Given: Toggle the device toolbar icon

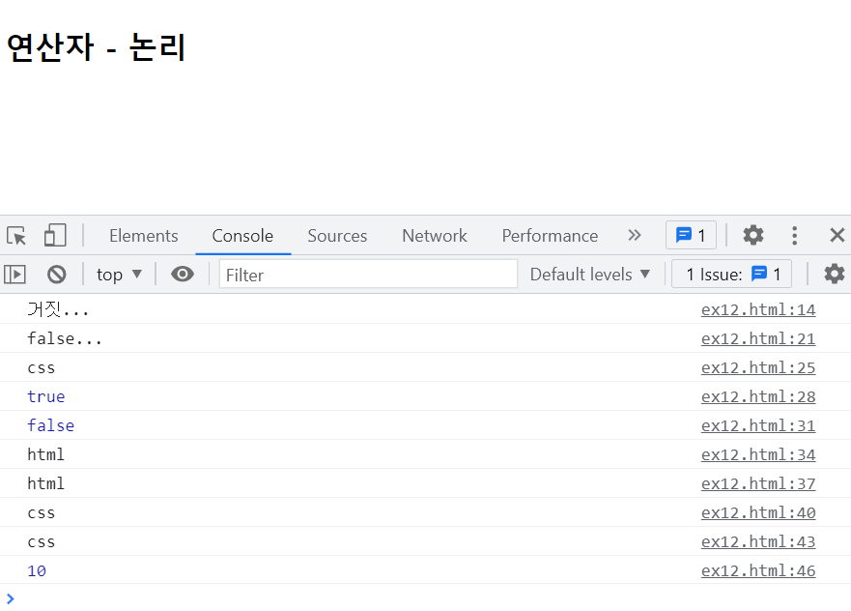Looking at the screenshot, I should click(x=55, y=236).
